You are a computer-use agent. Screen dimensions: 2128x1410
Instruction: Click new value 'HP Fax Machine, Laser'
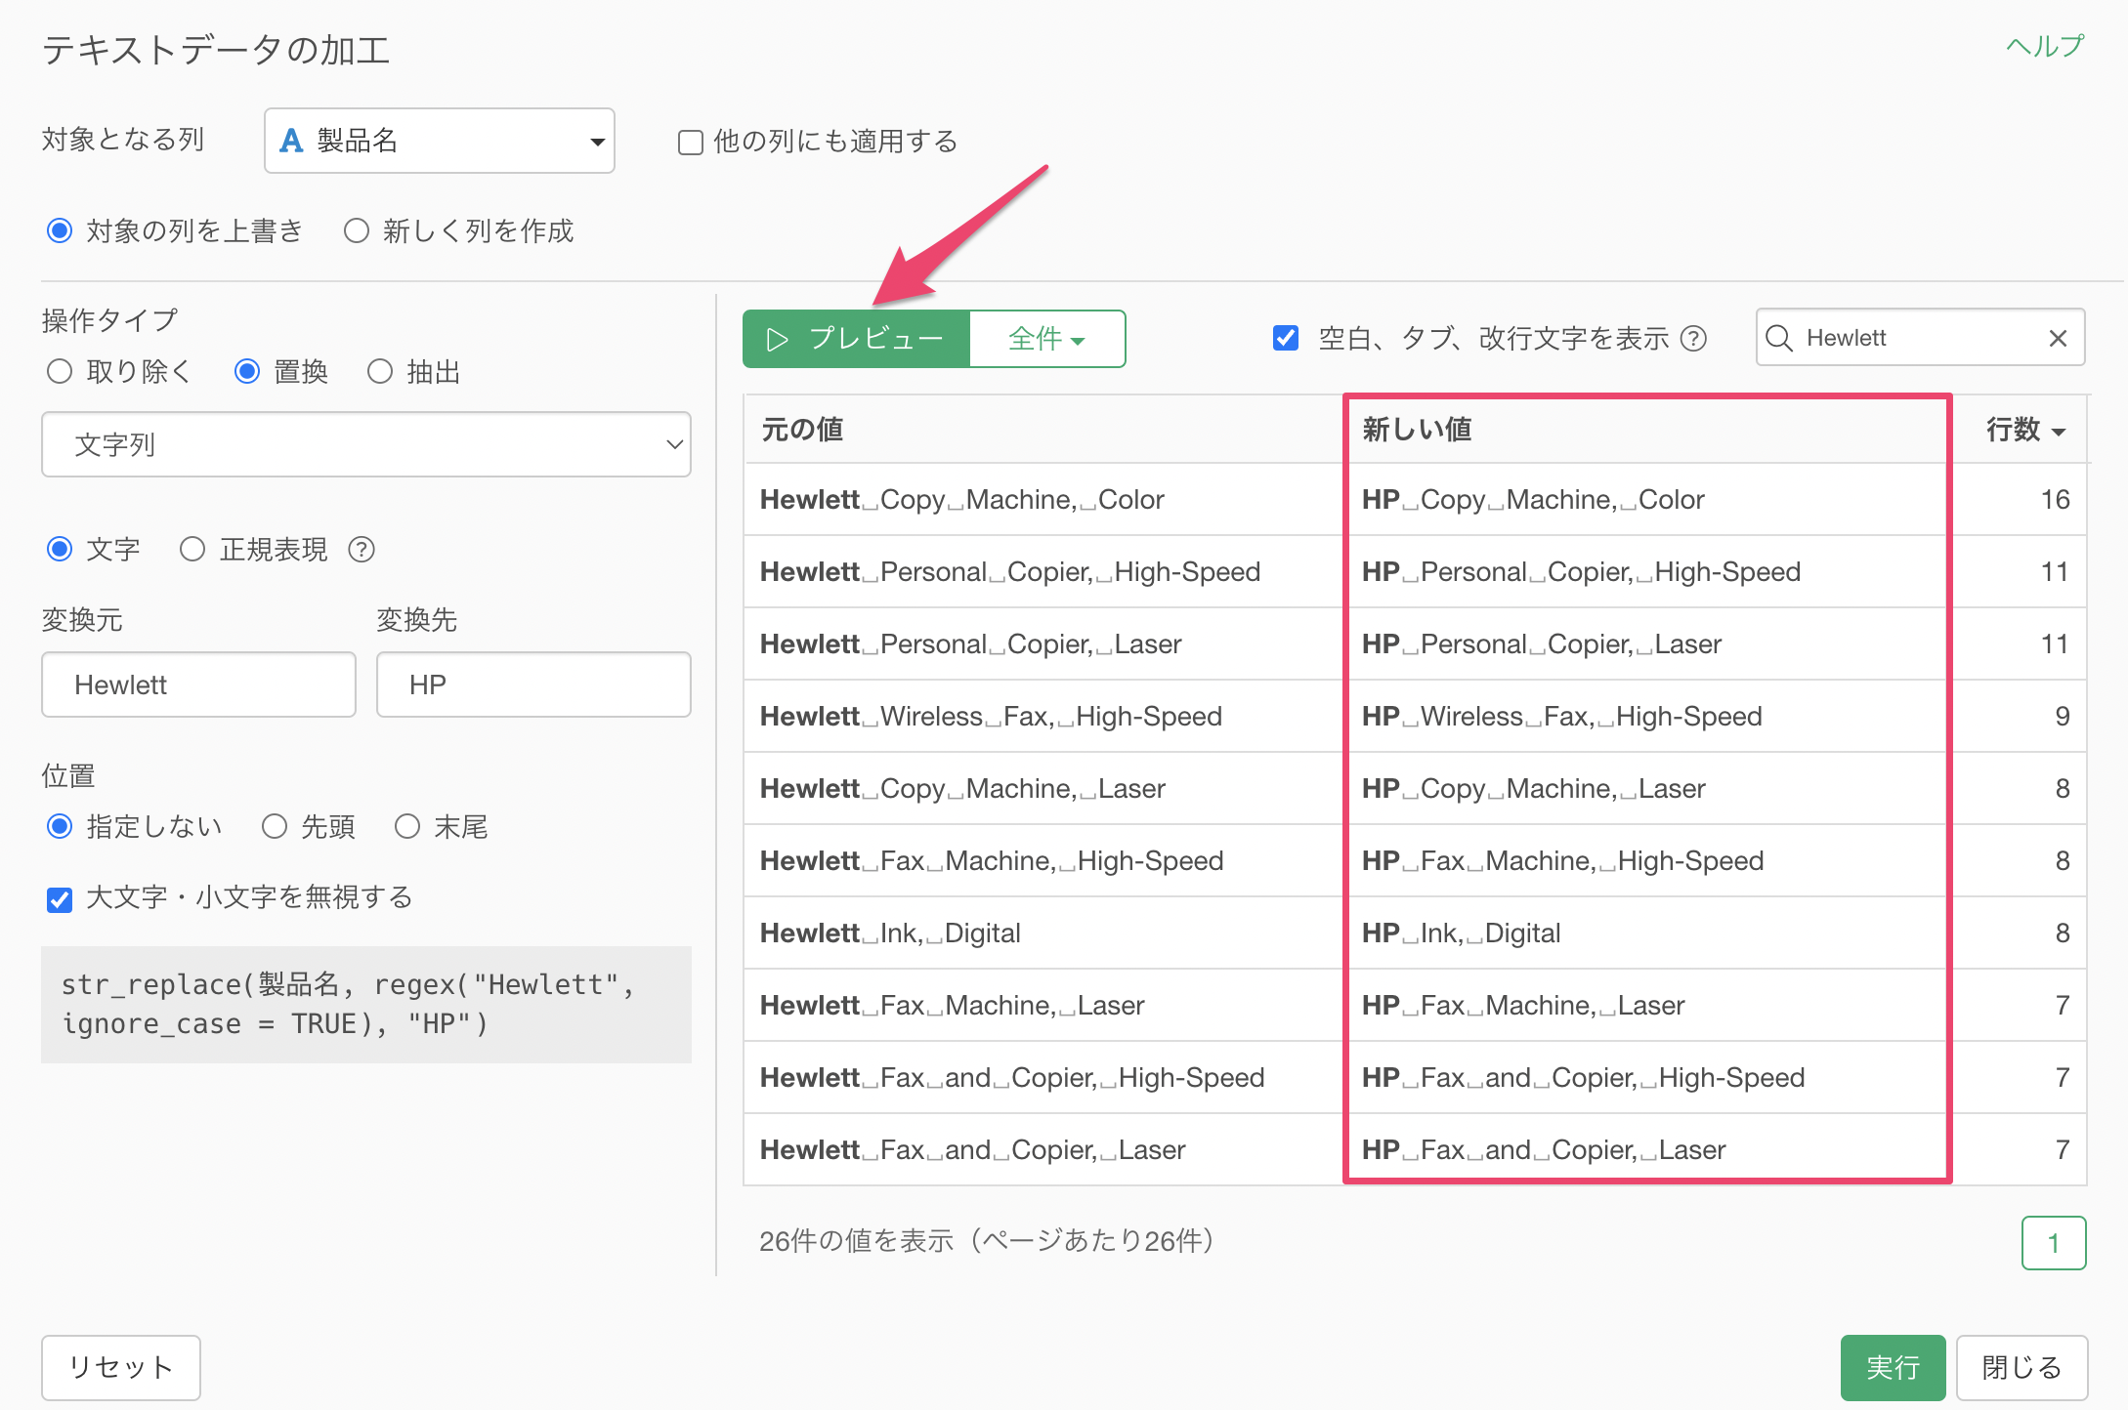click(1523, 1005)
